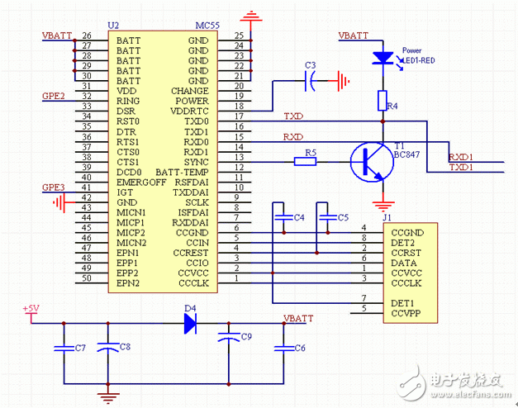Select the RXD1 output net label
Viewport: 518px width, 408px height.
(460, 155)
